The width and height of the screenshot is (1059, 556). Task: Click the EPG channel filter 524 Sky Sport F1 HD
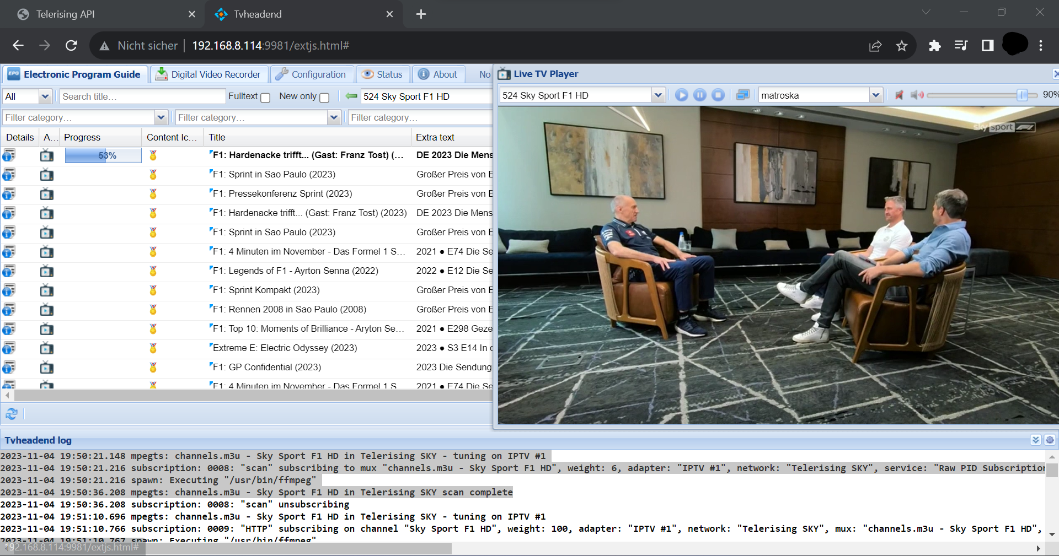point(426,96)
